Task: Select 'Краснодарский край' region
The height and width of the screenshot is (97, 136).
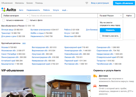Action: point(41,64)
